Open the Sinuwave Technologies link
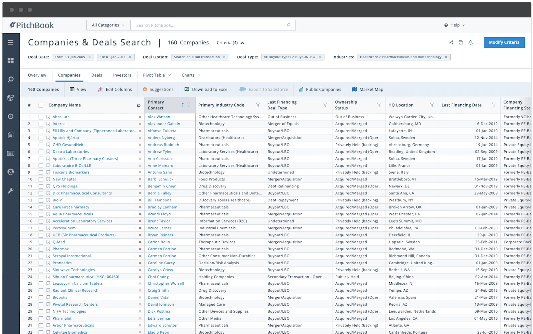 click(x=74, y=270)
